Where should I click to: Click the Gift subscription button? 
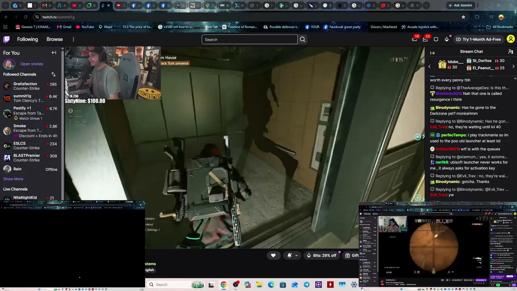352,255
